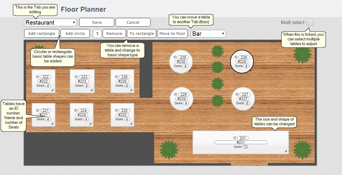
Task: Click resize handle of long table 231
Action: [286, 151]
